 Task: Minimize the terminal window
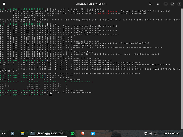(x=166, y=4)
